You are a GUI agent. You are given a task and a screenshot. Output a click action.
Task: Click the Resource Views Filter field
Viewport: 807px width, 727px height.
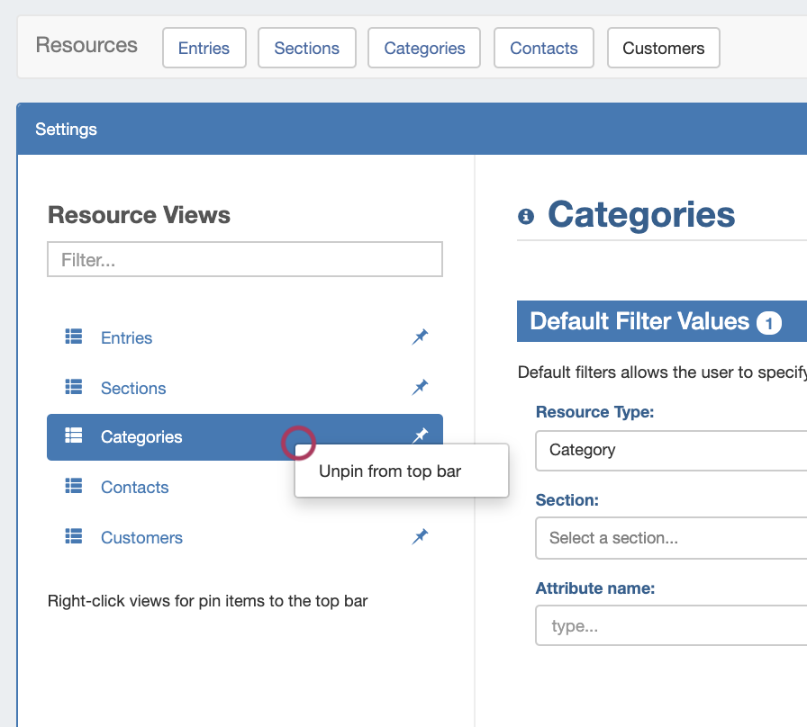[244, 260]
